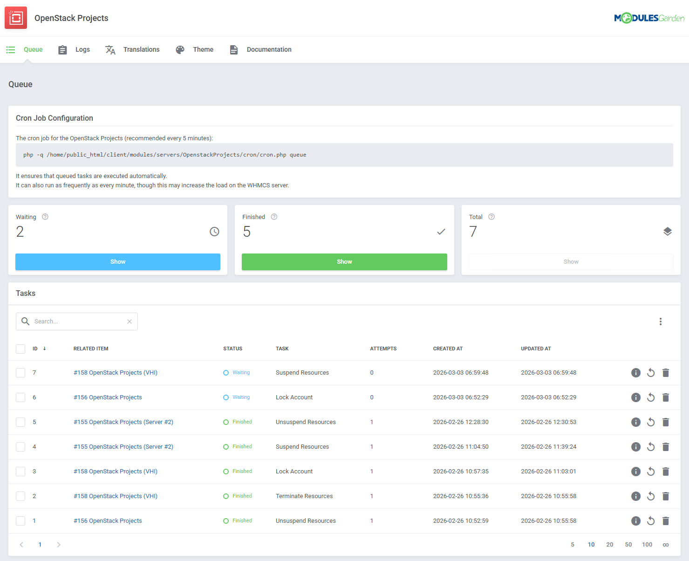Sort tasks by clicking the ID arrow
The height and width of the screenshot is (561, 689).
click(x=45, y=348)
